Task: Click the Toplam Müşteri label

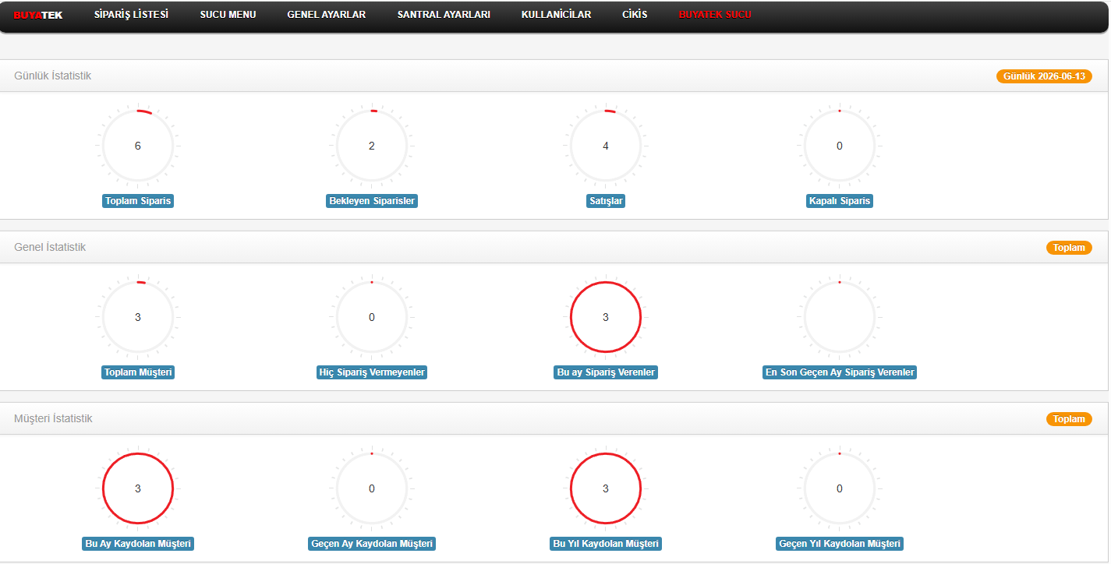Action: [x=138, y=372]
